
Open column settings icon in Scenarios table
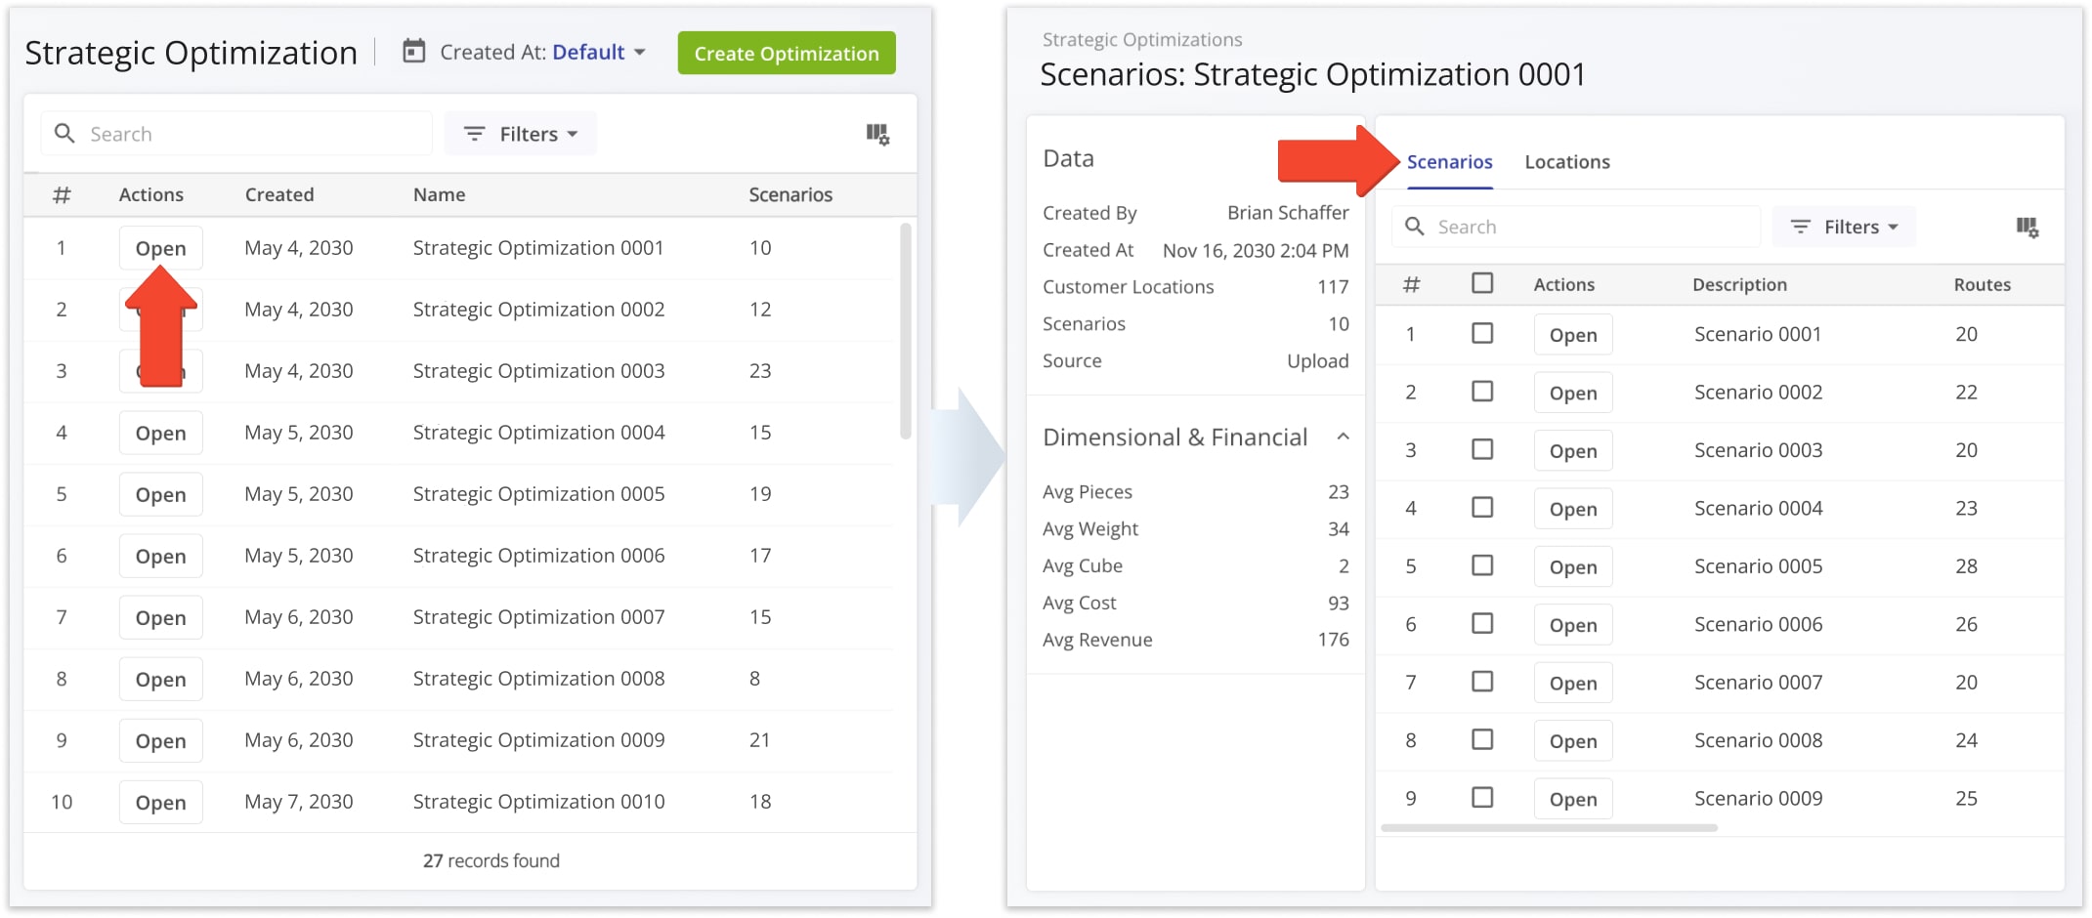click(x=2027, y=228)
